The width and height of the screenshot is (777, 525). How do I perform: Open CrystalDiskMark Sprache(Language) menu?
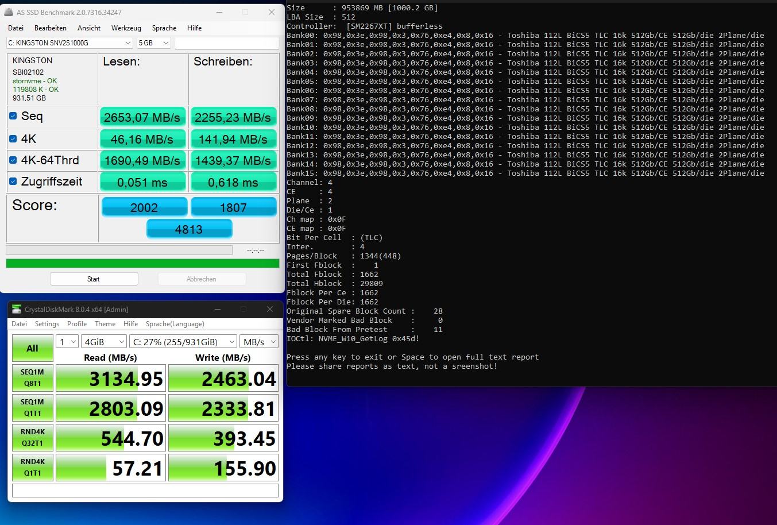[x=175, y=324]
